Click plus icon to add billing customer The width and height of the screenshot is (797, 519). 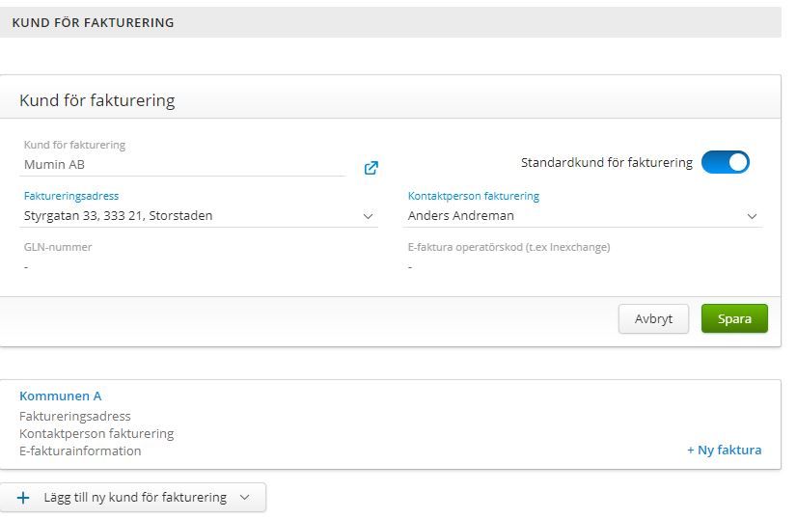[x=24, y=498]
